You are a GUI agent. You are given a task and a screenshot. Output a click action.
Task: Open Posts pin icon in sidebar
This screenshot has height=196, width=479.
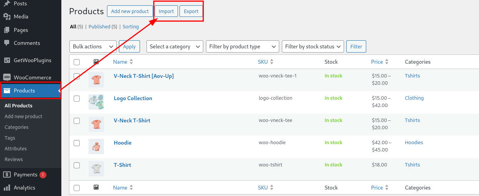click(7, 4)
